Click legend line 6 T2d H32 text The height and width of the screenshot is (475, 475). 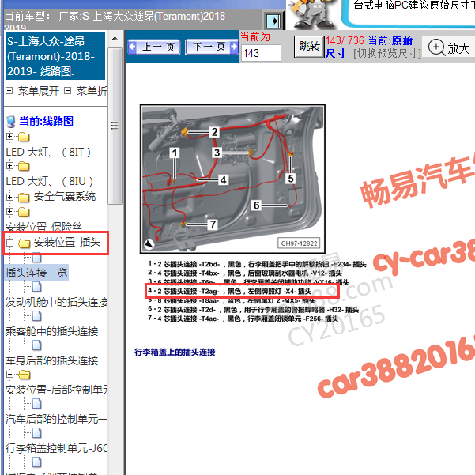coord(253,310)
